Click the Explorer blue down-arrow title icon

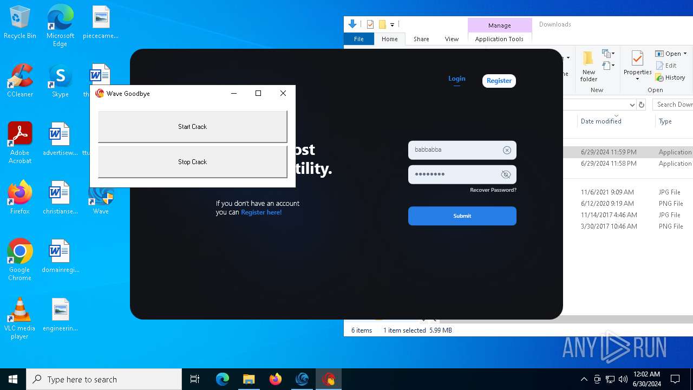coord(352,24)
